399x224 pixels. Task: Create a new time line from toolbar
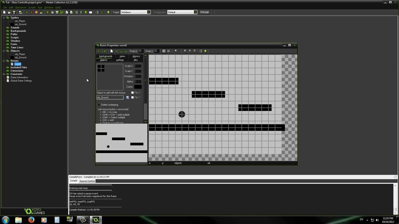(81, 12)
